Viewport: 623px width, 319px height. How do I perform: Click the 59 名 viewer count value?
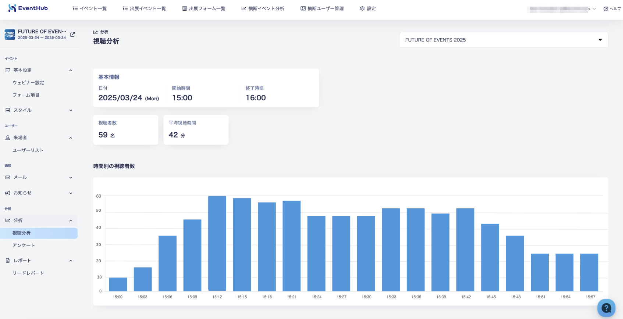[107, 135]
